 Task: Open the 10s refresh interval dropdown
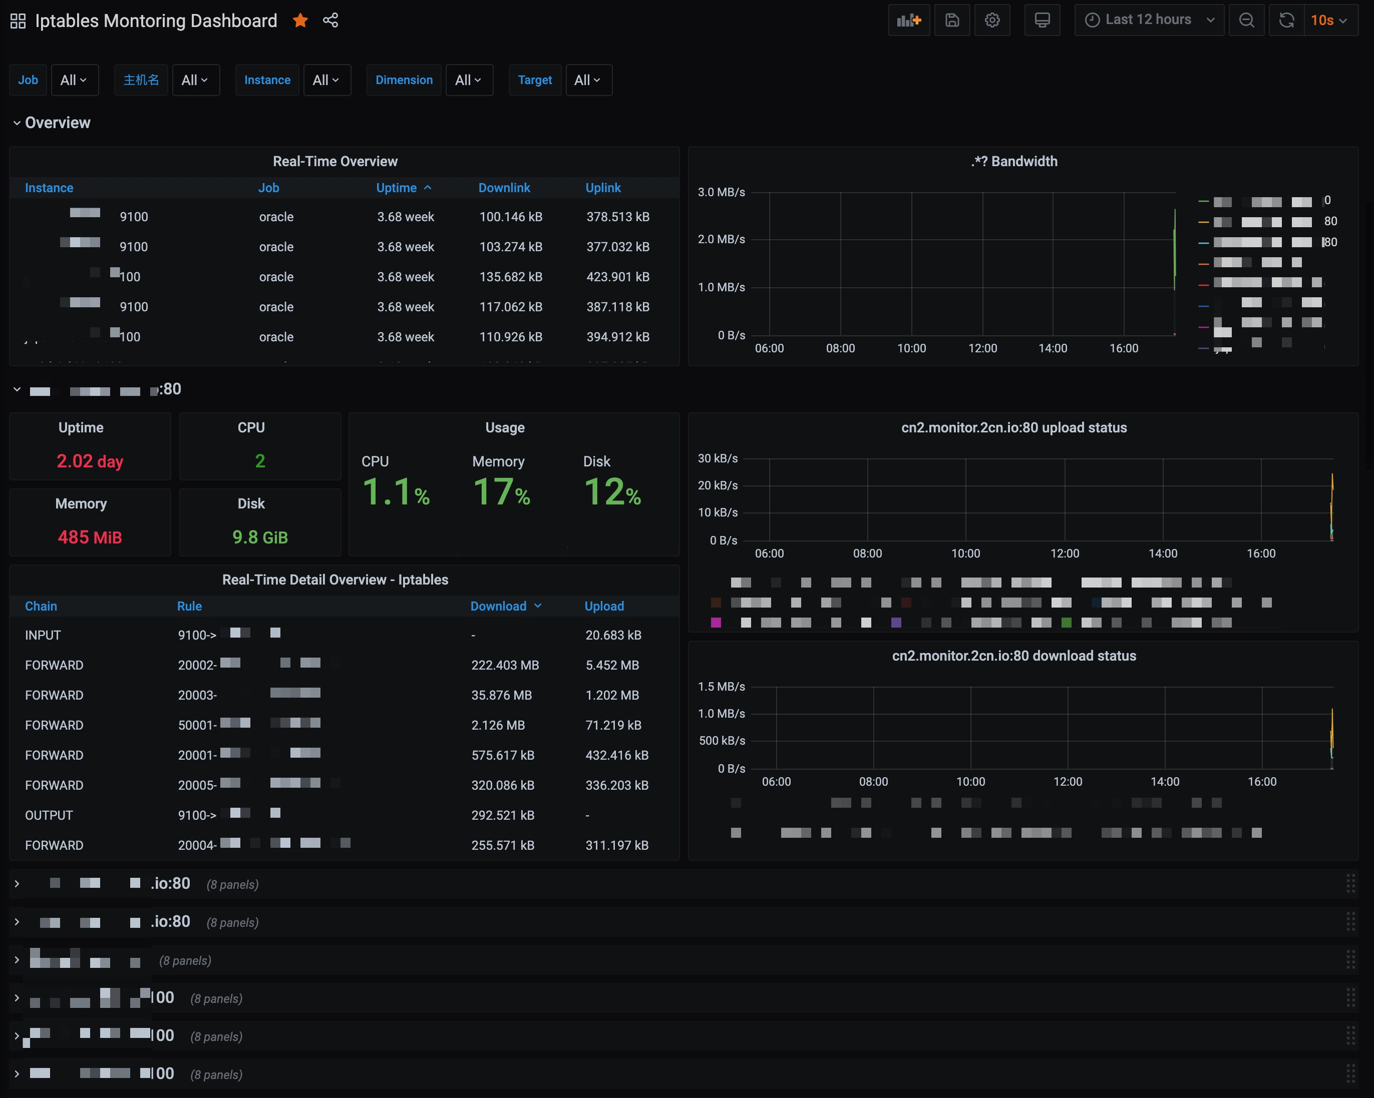(x=1329, y=21)
